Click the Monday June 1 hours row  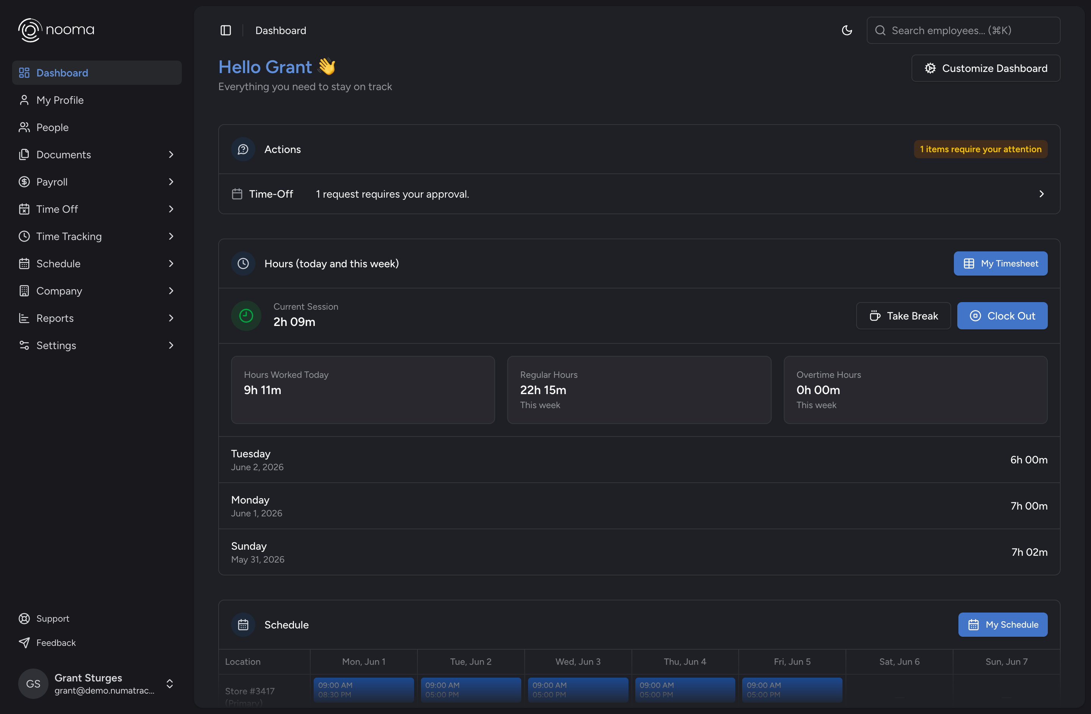[x=639, y=506]
